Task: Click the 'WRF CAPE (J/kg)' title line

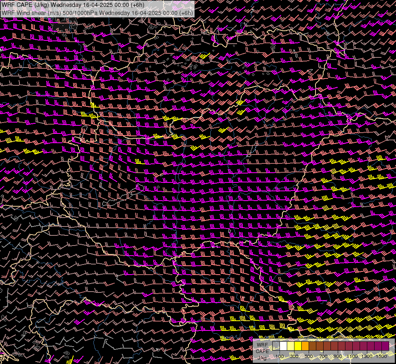Action: [x=73, y=5]
